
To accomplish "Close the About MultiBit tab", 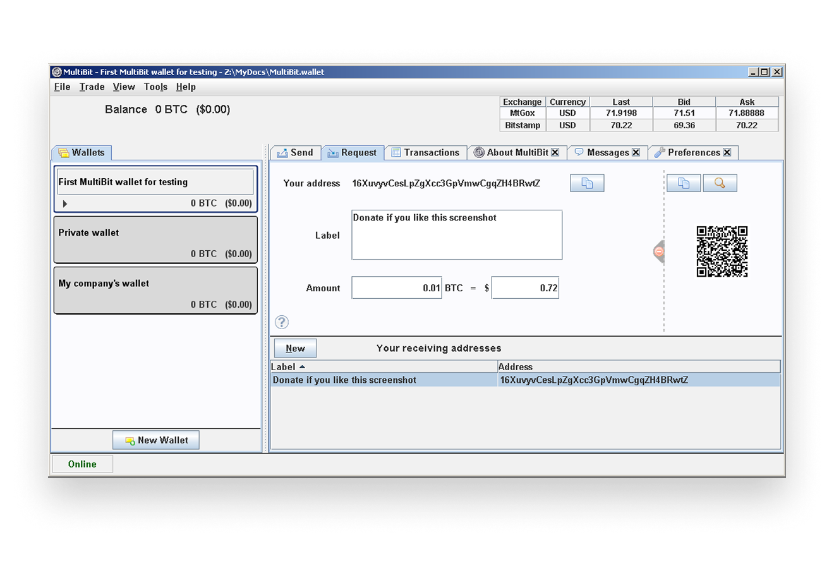I will coord(555,152).
